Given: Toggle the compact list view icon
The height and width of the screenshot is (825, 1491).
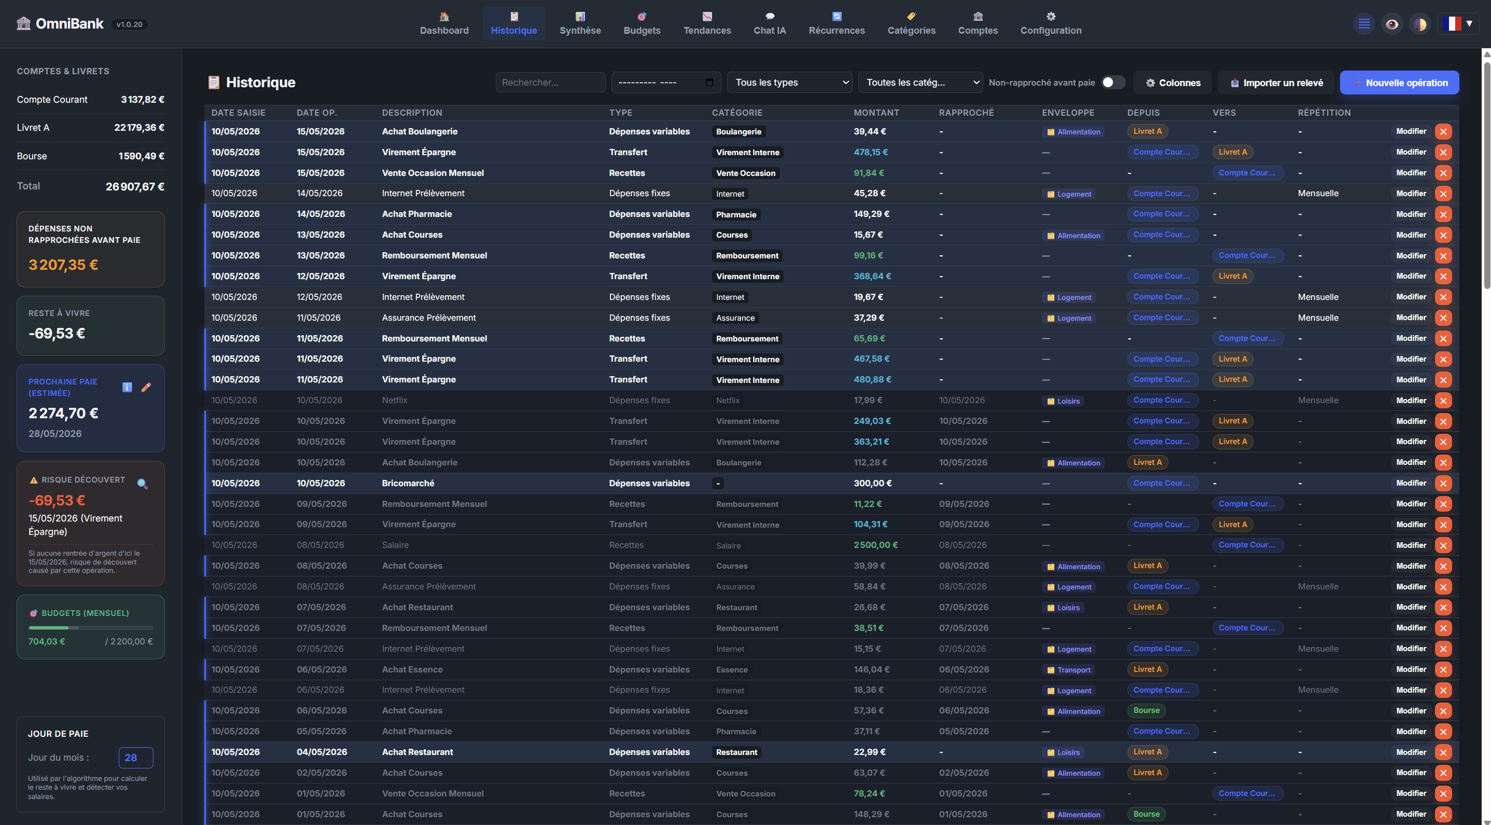Looking at the screenshot, I should point(1364,24).
